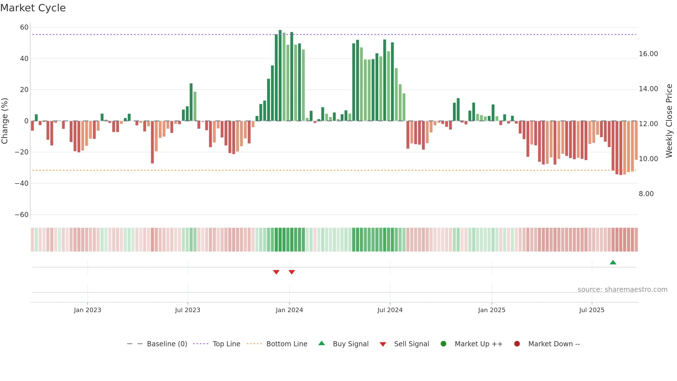Toggle the Market Down -- legend entry
This screenshot has width=677, height=381.
547,344
